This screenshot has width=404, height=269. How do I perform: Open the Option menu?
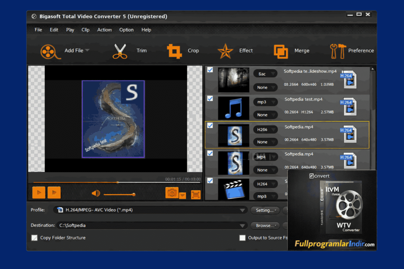coord(126,30)
